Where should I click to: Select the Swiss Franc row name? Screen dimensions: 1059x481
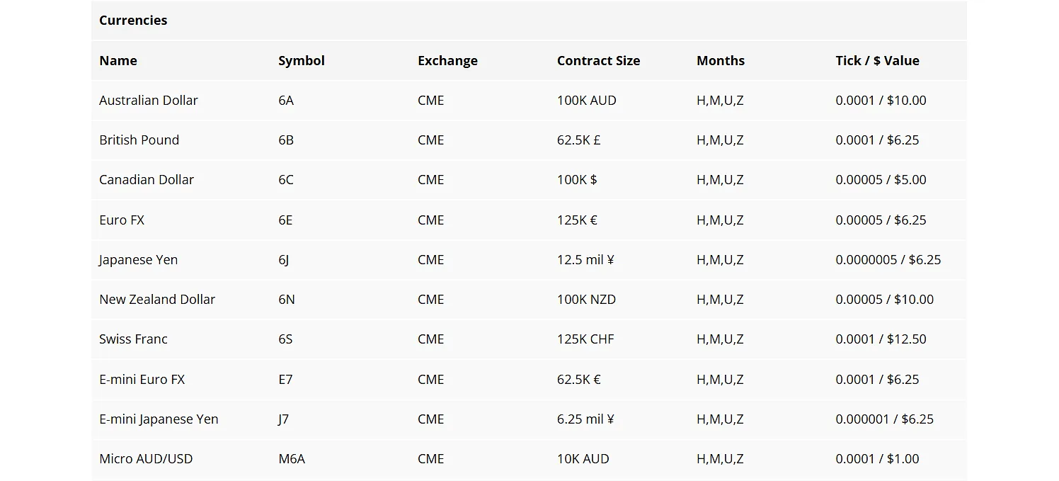(133, 339)
